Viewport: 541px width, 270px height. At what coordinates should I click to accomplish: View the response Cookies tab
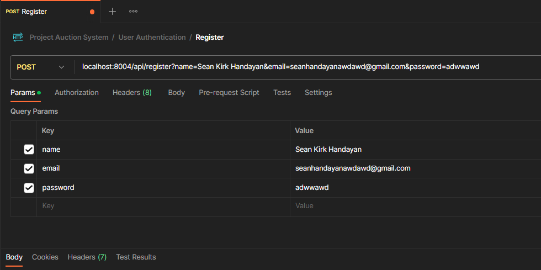click(45, 257)
